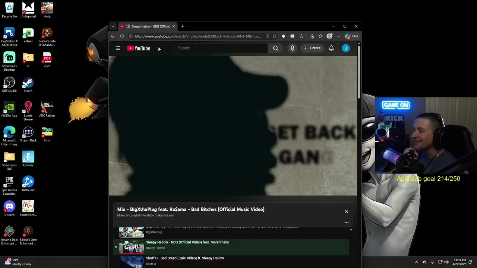Click the YouTube search magnifier button
This screenshot has height=268, width=477.
pyautogui.click(x=275, y=48)
